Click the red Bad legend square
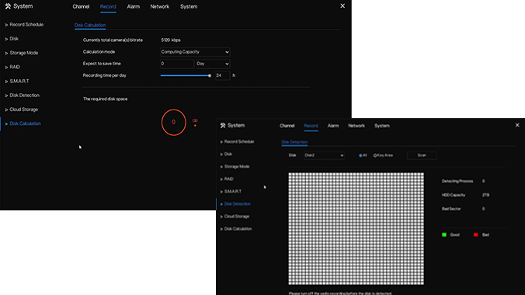This screenshot has height=295, width=525. pyautogui.click(x=475, y=234)
